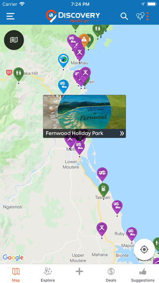Tap the search magnifier icon
The image size is (159, 283).
click(x=124, y=16)
